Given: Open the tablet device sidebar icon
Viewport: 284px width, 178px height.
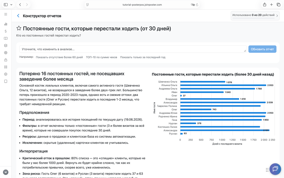Looking at the screenshot, I should point(6,81).
